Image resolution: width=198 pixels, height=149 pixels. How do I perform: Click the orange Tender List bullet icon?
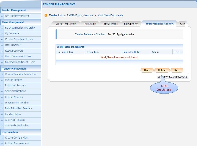click(x=46, y=15)
